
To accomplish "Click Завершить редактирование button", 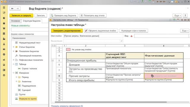I will click(x=67, y=31).
